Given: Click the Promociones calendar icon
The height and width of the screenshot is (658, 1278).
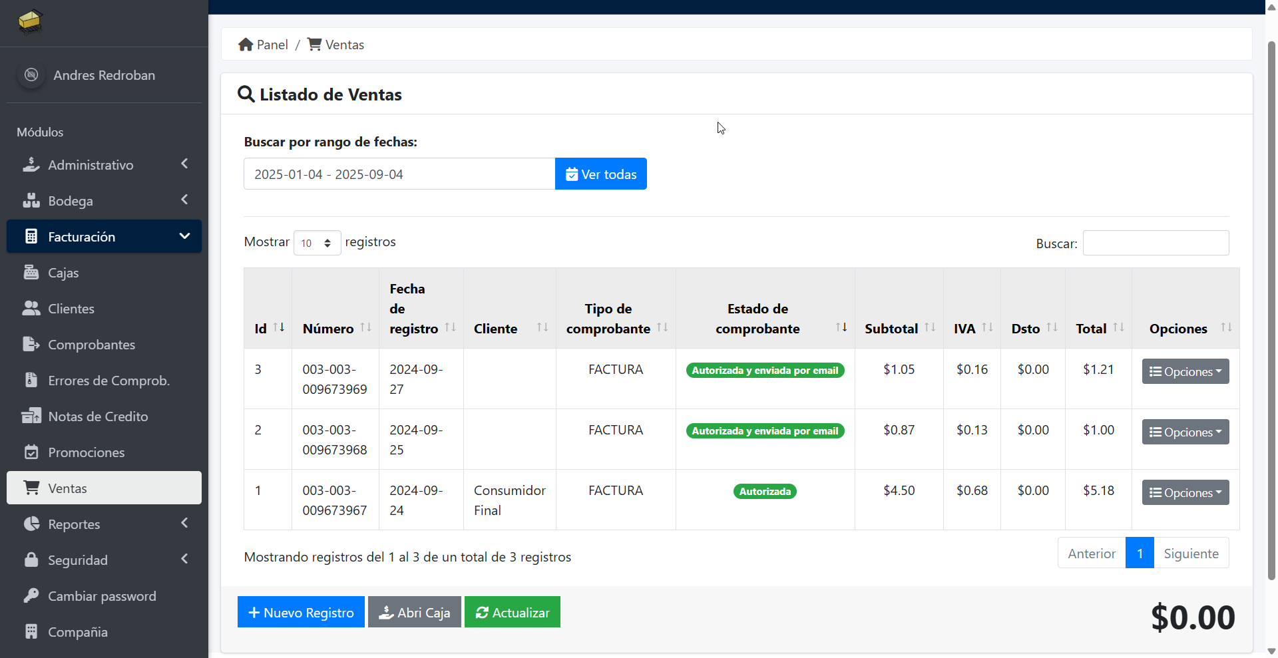Looking at the screenshot, I should [x=31, y=452].
